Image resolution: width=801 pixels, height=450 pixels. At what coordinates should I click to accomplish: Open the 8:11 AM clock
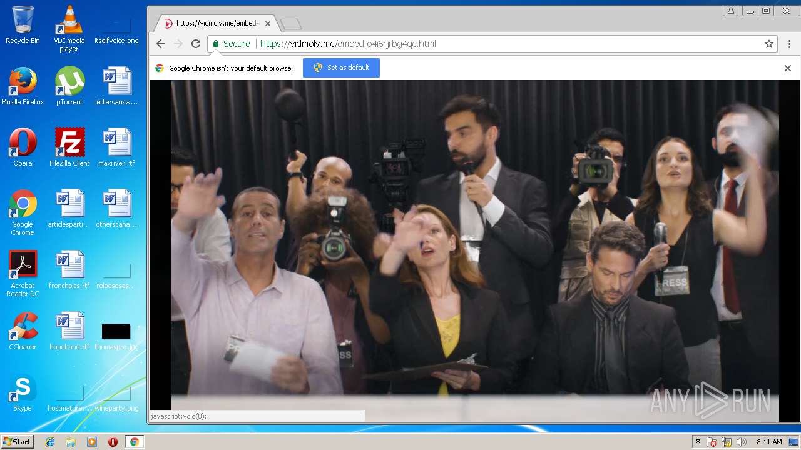[769, 442]
